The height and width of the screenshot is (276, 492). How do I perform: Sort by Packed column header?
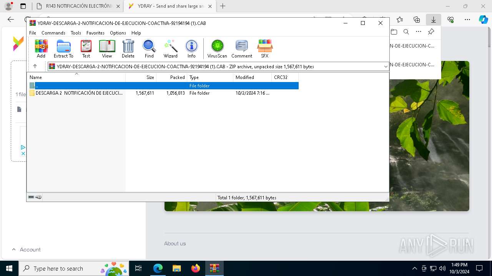coord(172,77)
